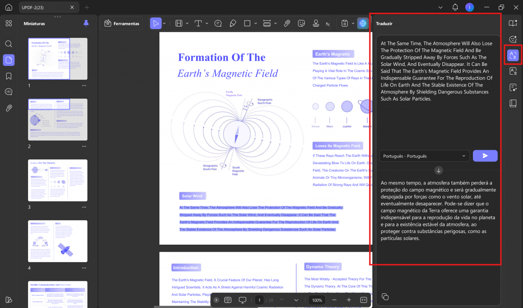
Task: Select the text highlight tool
Action: [179, 23]
